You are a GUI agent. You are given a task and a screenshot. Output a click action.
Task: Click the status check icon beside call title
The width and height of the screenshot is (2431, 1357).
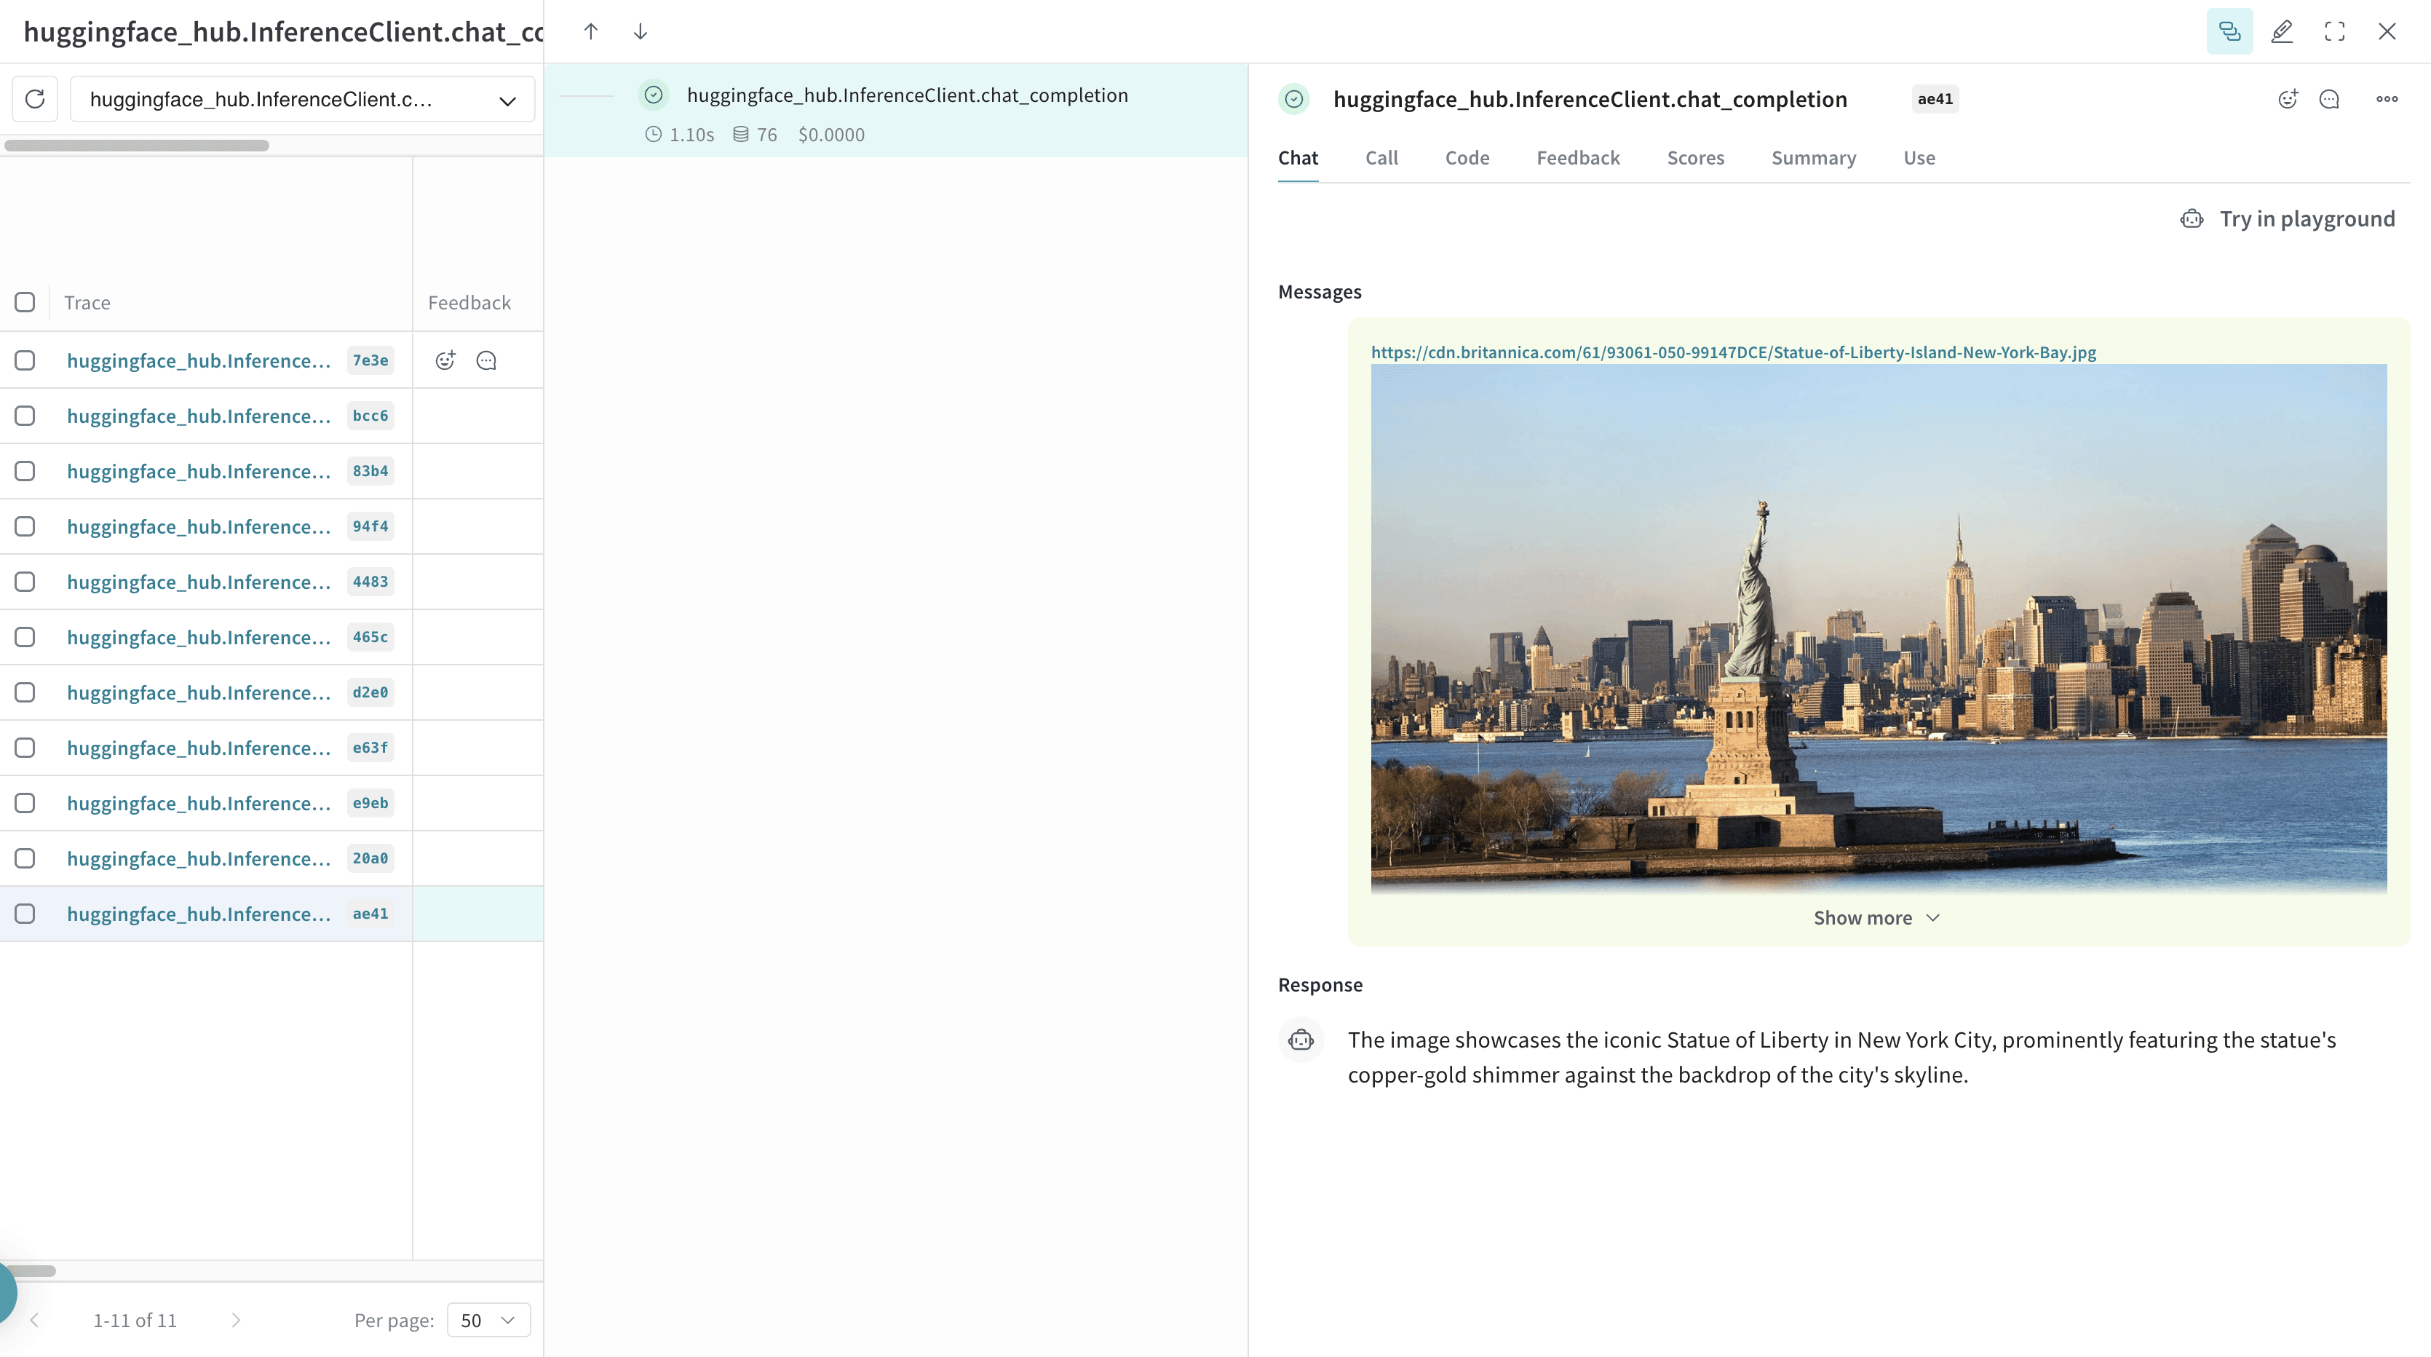click(1294, 99)
